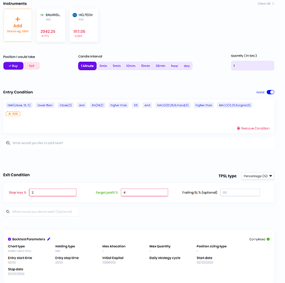Open the TPSL type Percentage dropdown
Screen dimensions: 285x283
point(257,176)
